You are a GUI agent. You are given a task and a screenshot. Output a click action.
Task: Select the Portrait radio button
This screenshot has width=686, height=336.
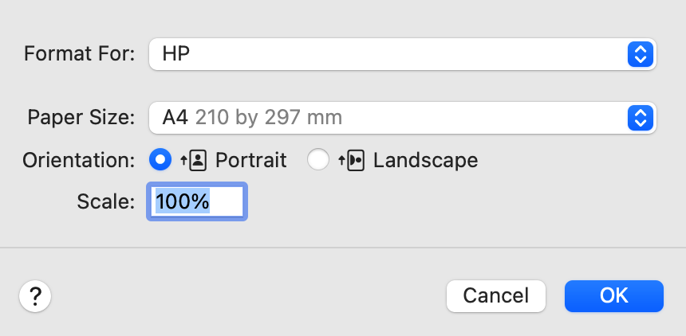(x=161, y=160)
